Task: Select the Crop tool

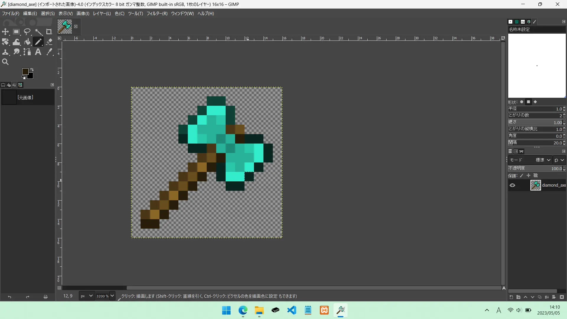Action: click(x=49, y=32)
